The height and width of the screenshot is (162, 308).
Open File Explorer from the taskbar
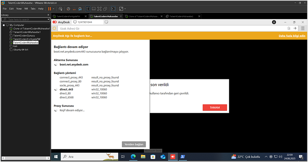pyautogui.click(x=143, y=157)
